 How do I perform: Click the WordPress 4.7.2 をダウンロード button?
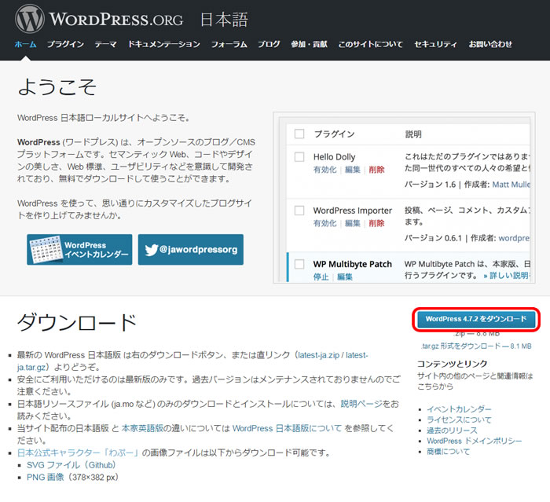[476, 319]
